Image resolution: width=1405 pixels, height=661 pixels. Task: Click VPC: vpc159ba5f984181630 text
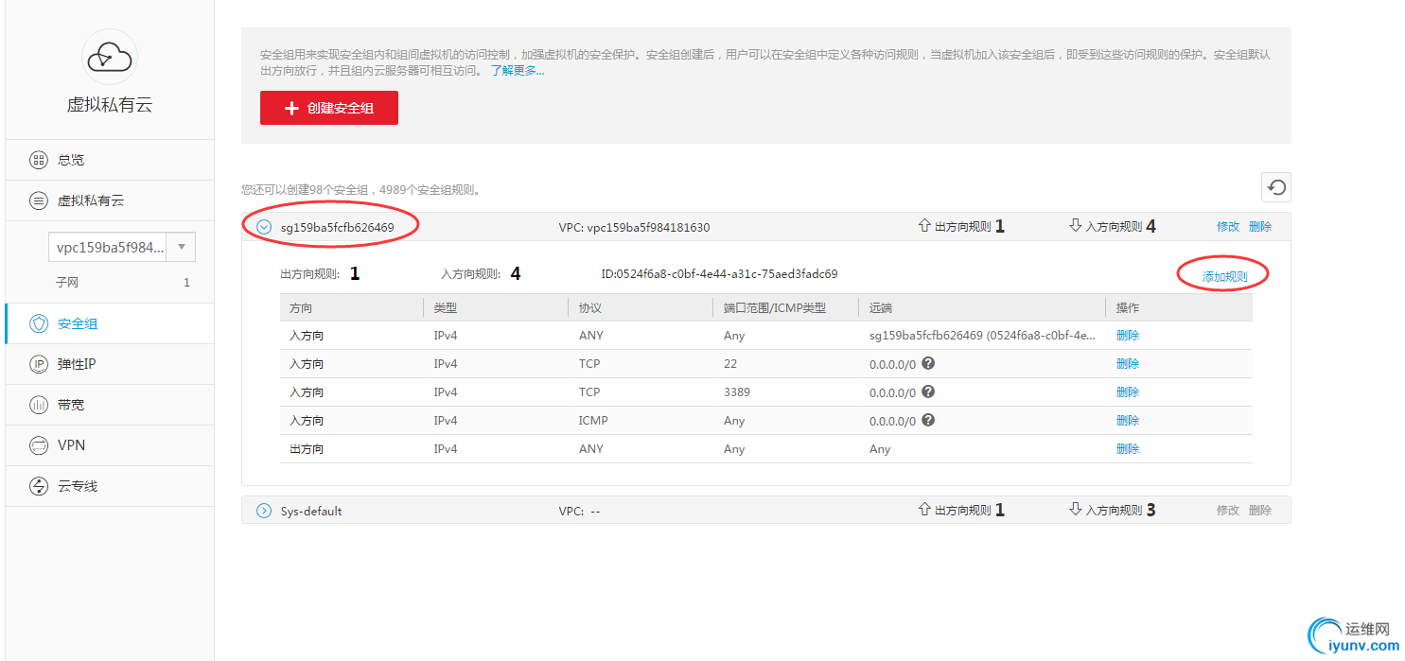click(634, 228)
